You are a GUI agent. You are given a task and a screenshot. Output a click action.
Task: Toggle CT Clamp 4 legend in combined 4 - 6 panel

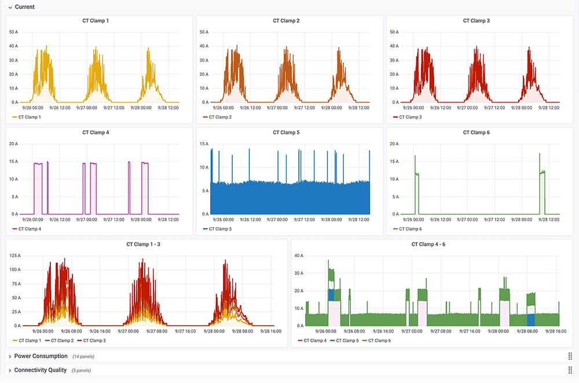315,341
